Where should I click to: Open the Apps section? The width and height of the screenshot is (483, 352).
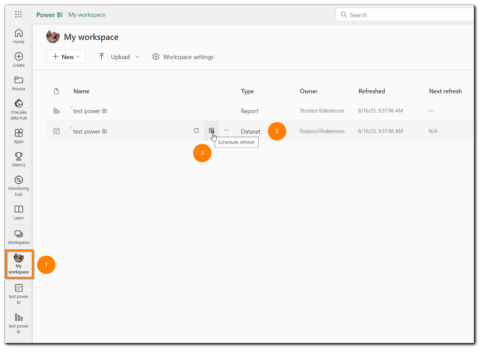pyautogui.click(x=19, y=136)
